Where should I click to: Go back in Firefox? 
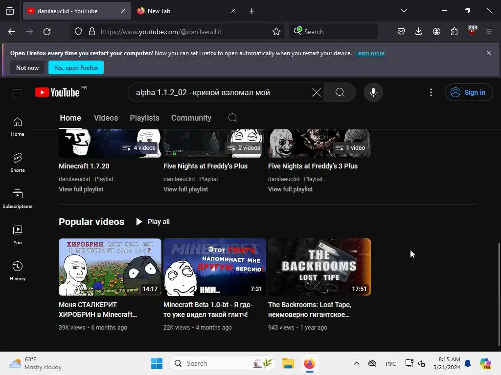(x=12, y=32)
